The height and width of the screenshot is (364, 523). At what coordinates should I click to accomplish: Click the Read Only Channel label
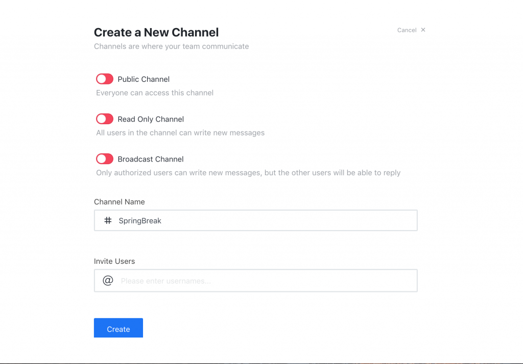(x=151, y=119)
